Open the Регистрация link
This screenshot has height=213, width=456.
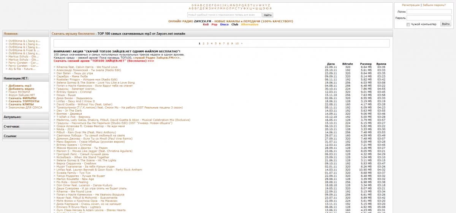click(x=411, y=5)
